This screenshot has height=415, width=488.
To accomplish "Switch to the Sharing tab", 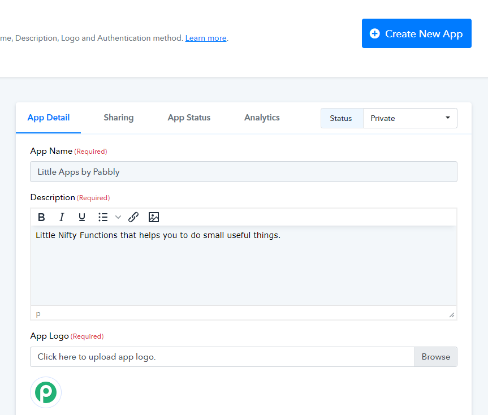I will [119, 118].
